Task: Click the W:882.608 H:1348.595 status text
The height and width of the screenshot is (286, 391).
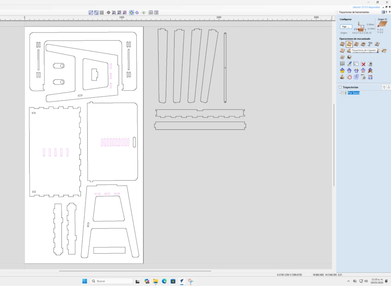Action: click(x=325, y=275)
